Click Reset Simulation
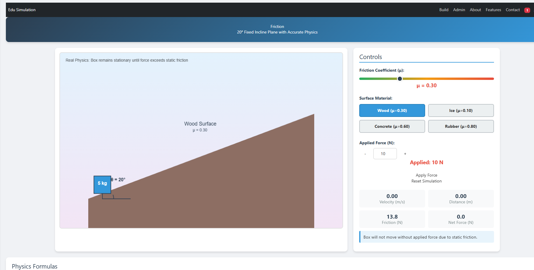The width and height of the screenshot is (534, 270). [x=426, y=181]
